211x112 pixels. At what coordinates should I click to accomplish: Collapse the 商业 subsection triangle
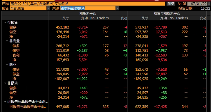[x=7, y=65]
